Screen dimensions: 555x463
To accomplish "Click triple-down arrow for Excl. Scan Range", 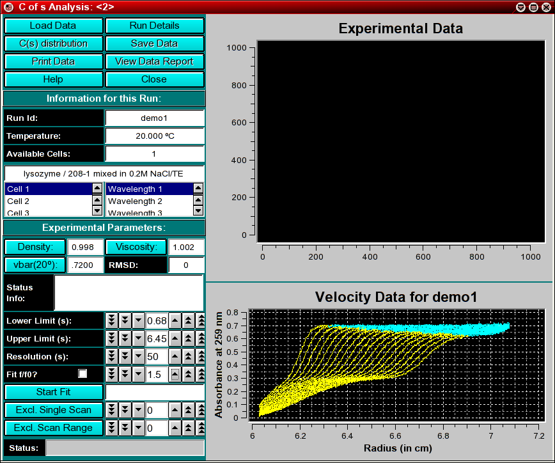I will (x=112, y=428).
